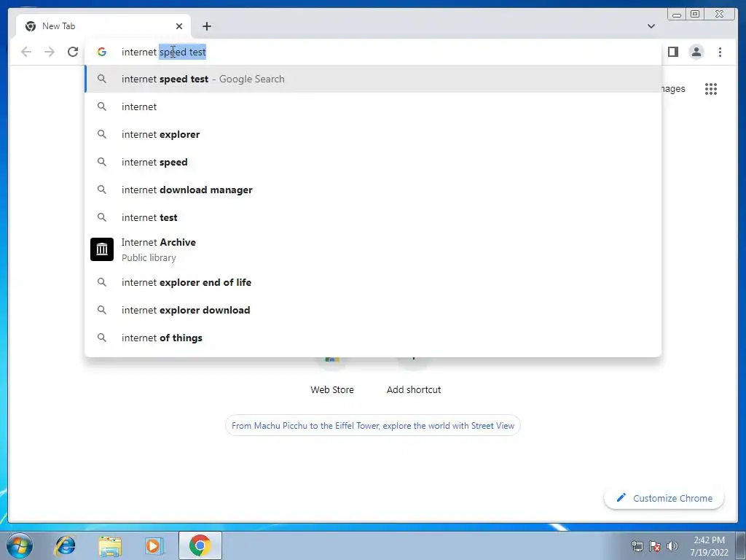Select the 'internet speed' suggestion

373,162
